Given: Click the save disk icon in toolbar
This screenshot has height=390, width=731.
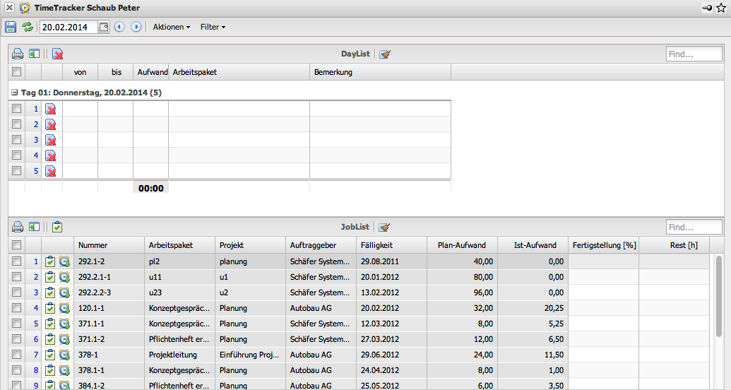Looking at the screenshot, I should [x=11, y=27].
